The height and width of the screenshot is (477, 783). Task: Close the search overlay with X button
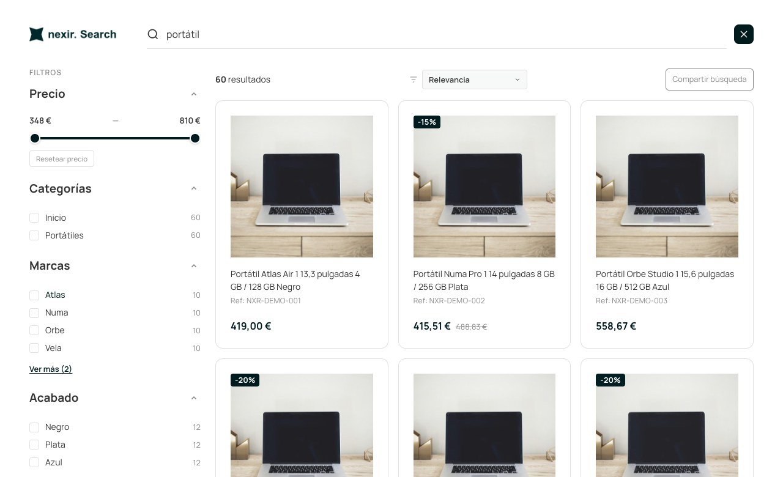744,34
